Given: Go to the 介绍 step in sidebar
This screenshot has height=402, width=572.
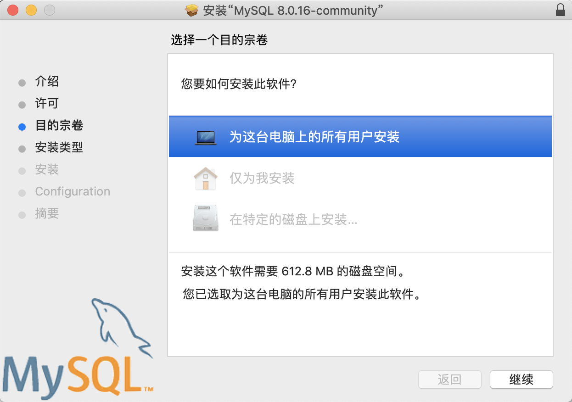Looking at the screenshot, I should pos(47,82).
